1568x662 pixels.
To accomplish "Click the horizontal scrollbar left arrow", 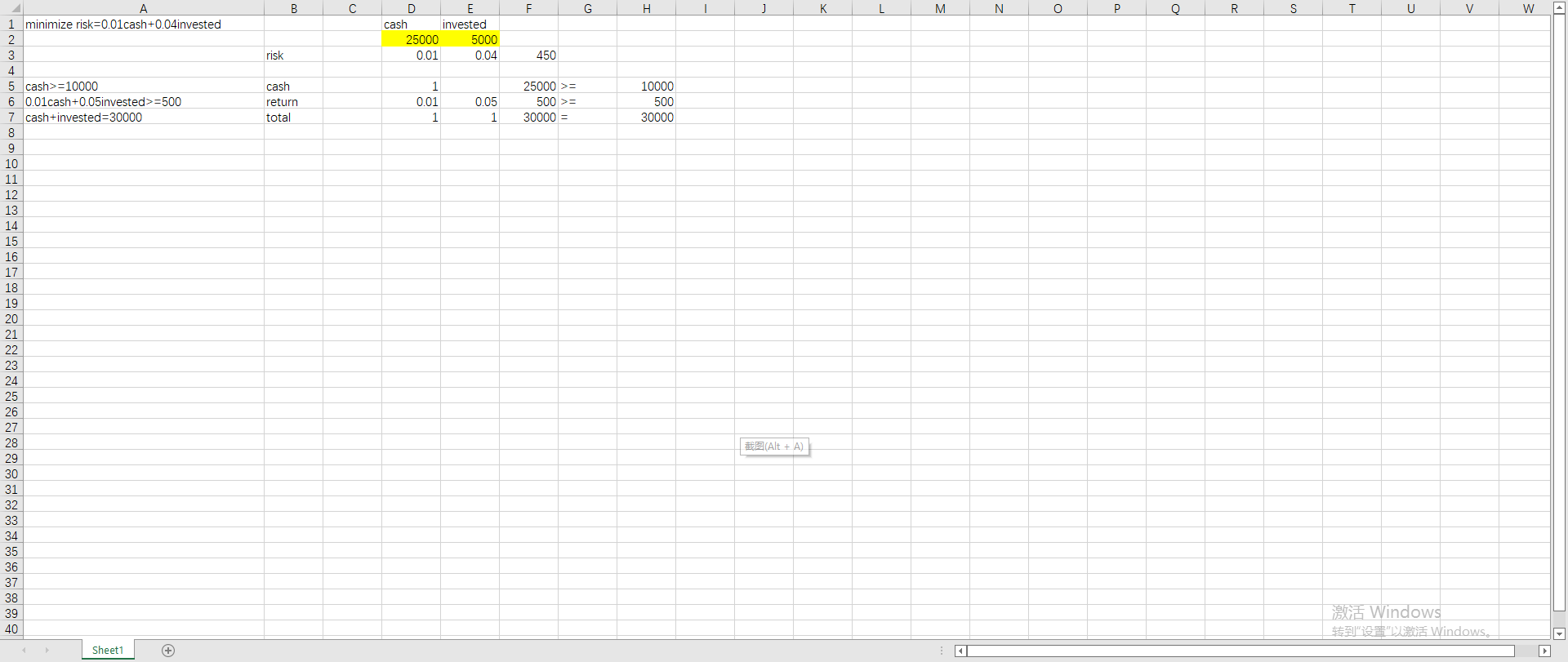I will (960, 651).
